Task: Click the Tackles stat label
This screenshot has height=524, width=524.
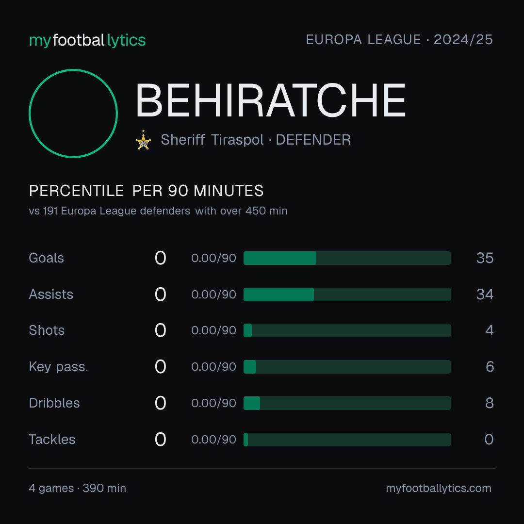Action: [52, 440]
